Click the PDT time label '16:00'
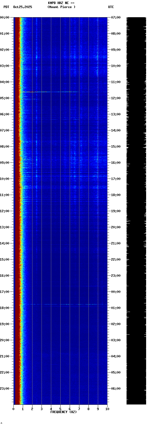The image size is (148, 426). [5, 276]
